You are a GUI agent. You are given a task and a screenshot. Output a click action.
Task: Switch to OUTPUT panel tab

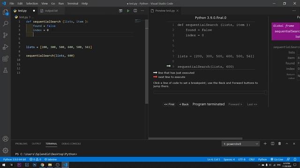click(37, 144)
